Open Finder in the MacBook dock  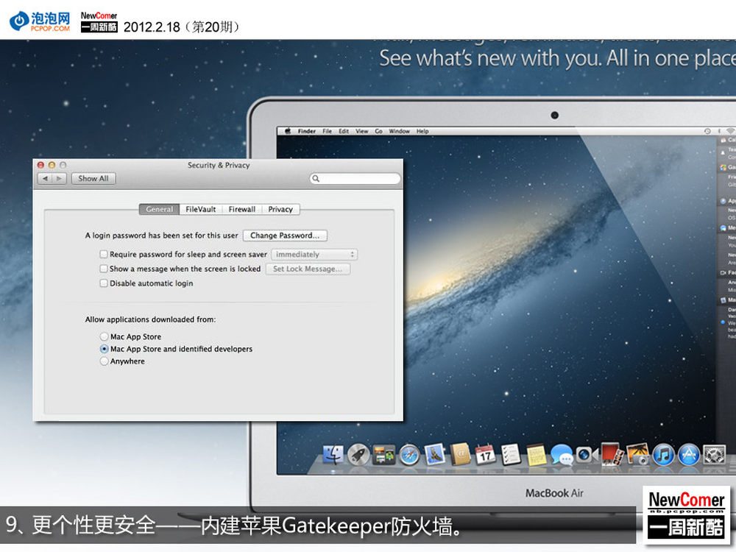pyautogui.click(x=333, y=454)
